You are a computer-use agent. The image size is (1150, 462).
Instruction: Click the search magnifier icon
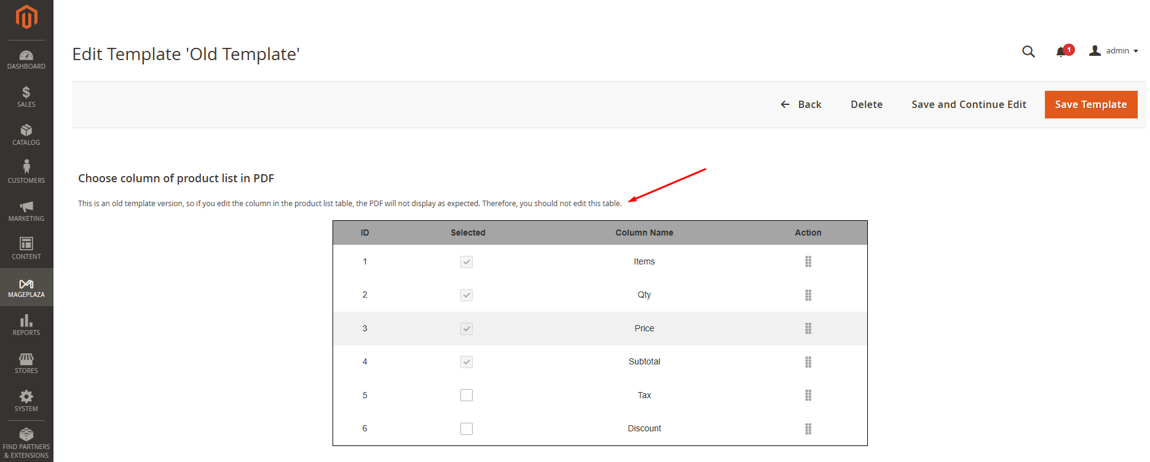pyautogui.click(x=1028, y=52)
